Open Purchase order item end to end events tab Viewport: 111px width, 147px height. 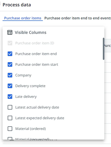coord(78,18)
